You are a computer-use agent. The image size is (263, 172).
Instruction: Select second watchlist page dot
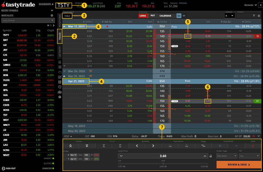(x=51, y=25)
